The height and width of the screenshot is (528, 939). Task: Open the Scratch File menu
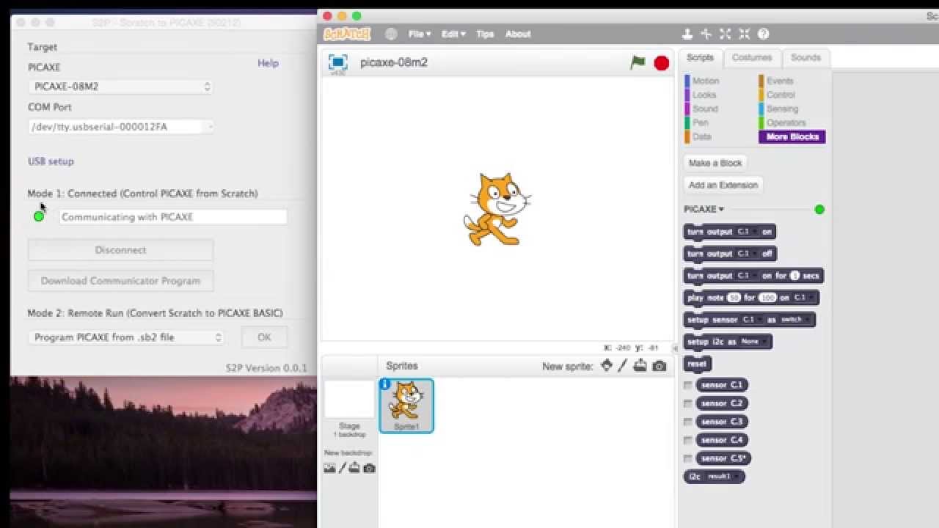pyautogui.click(x=420, y=34)
